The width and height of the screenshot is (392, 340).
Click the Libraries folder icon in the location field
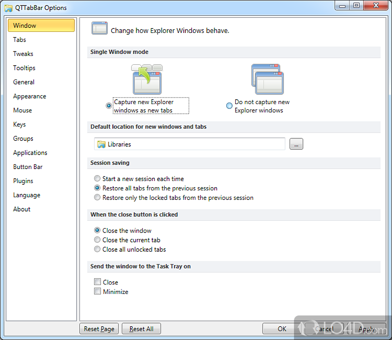(101, 144)
